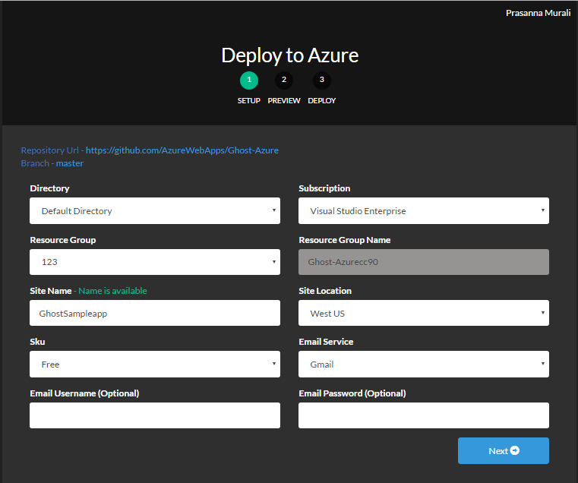Click the Resource Group Name field
The image size is (578, 483).
[x=423, y=262]
